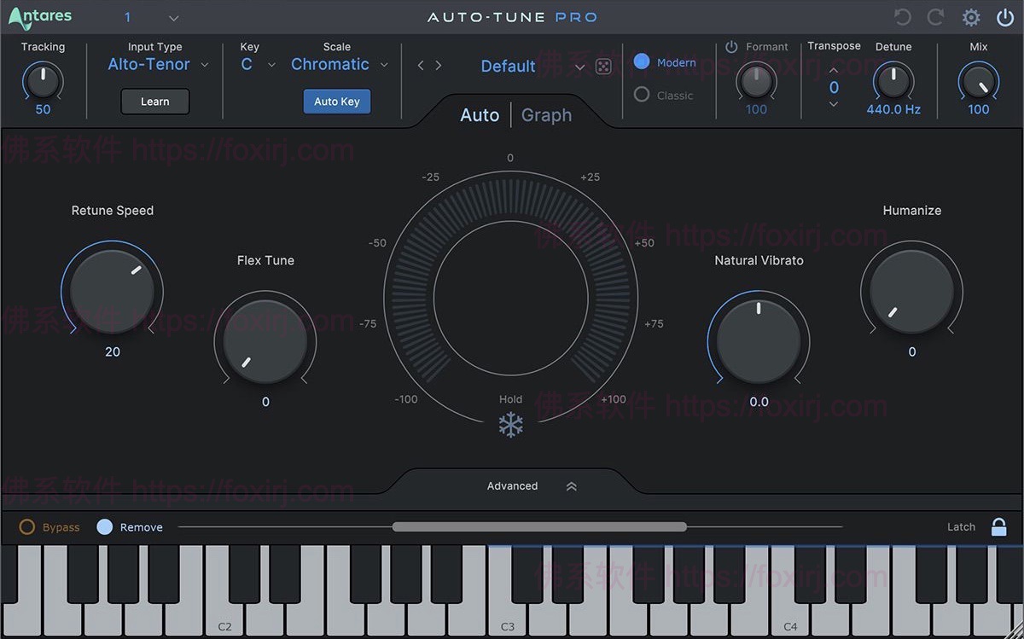Screen dimensions: 1024x639
Task: Switch to the Auto tab
Action: pyautogui.click(x=480, y=115)
